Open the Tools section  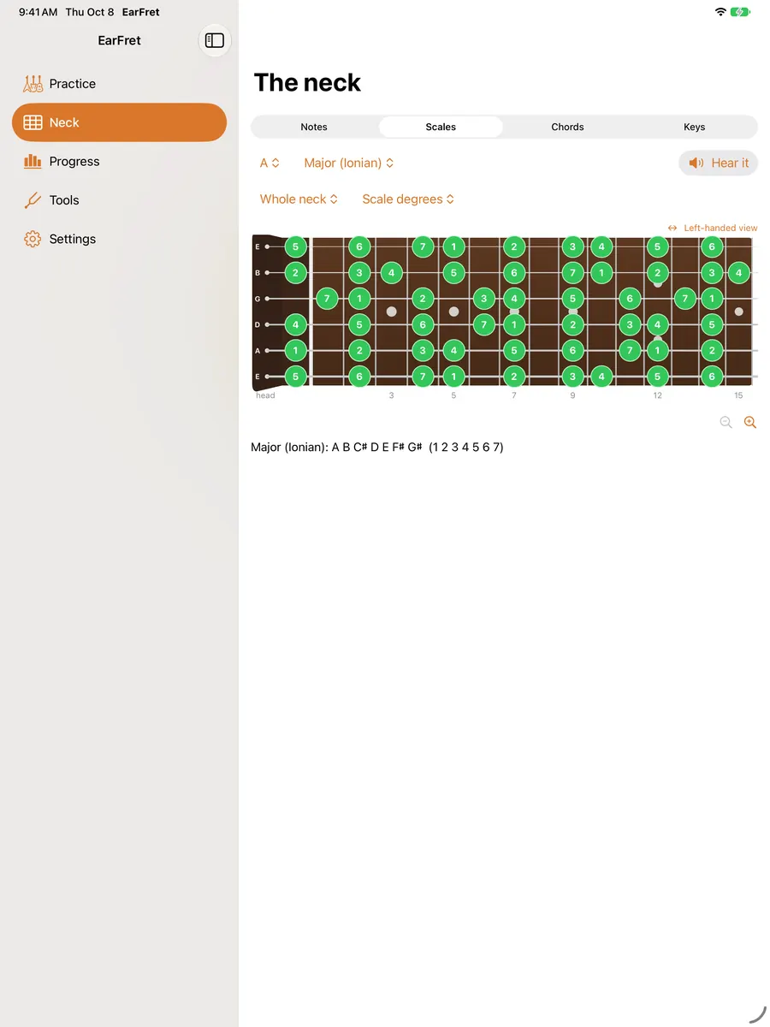click(x=119, y=200)
